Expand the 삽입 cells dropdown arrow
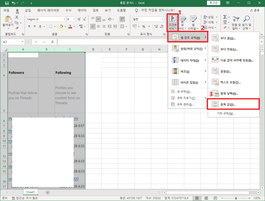 [217, 17]
